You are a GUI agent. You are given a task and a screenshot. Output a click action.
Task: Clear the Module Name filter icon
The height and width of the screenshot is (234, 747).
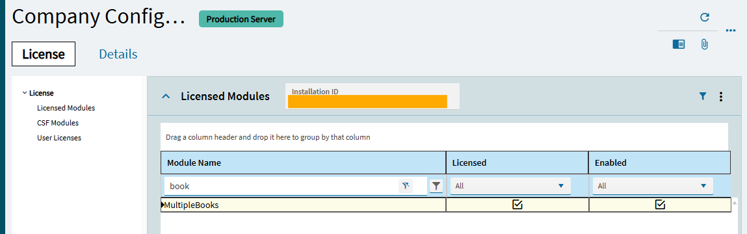(x=406, y=186)
